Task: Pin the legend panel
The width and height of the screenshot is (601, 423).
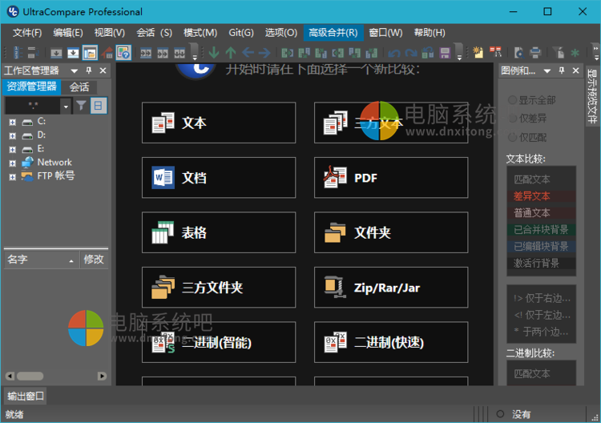Action: [561, 70]
